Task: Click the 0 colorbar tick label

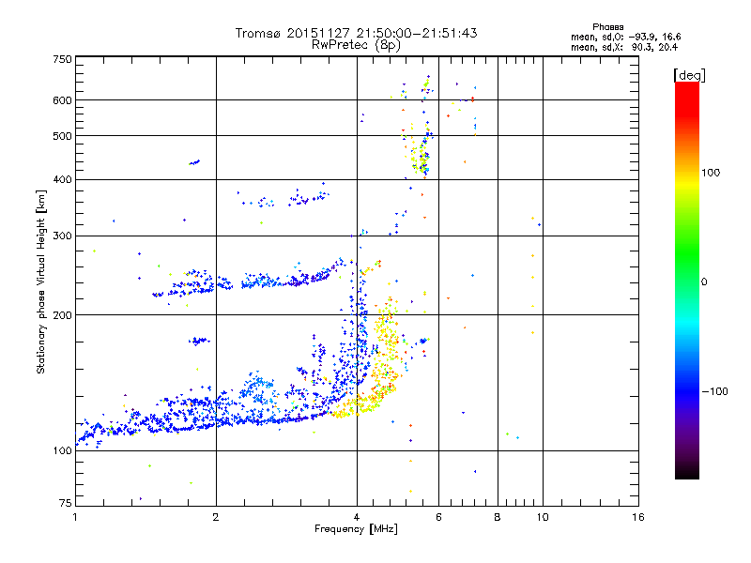Action: coord(704,281)
